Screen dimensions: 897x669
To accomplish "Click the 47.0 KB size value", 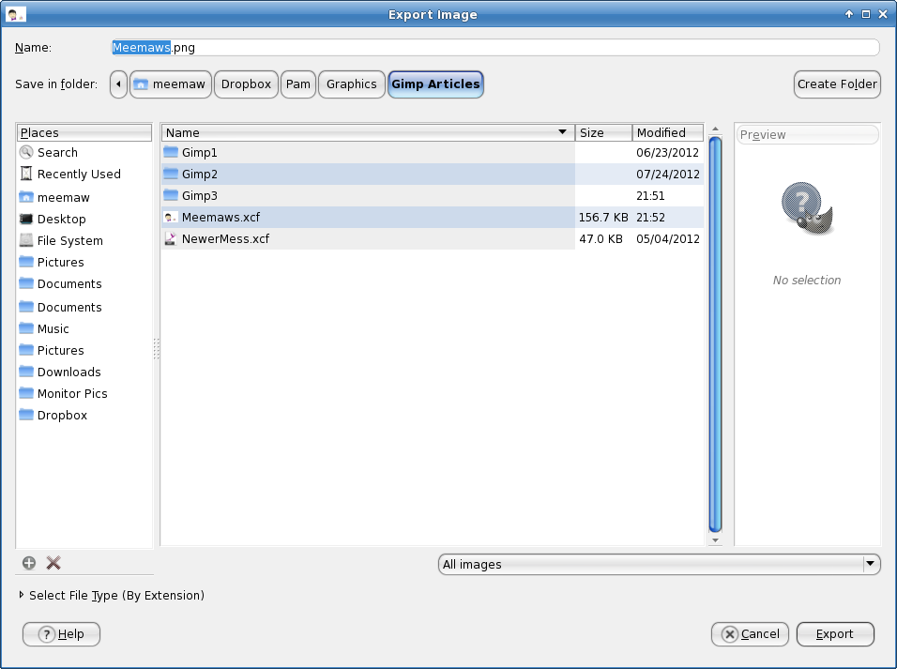I will coord(601,238).
